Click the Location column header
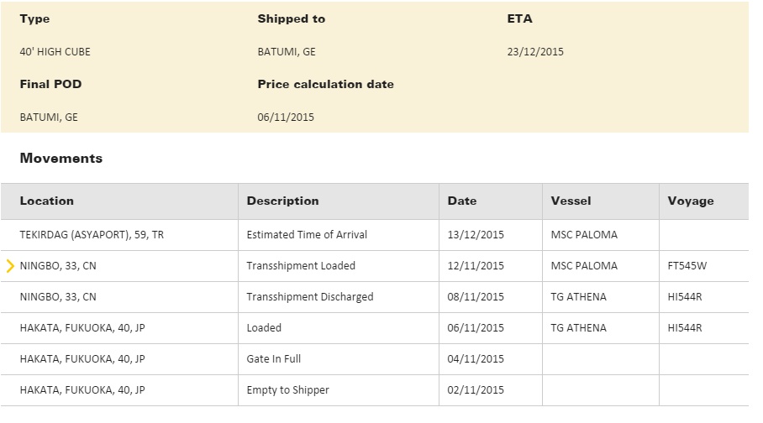Image resolution: width=763 pixels, height=423 pixels. click(x=47, y=201)
